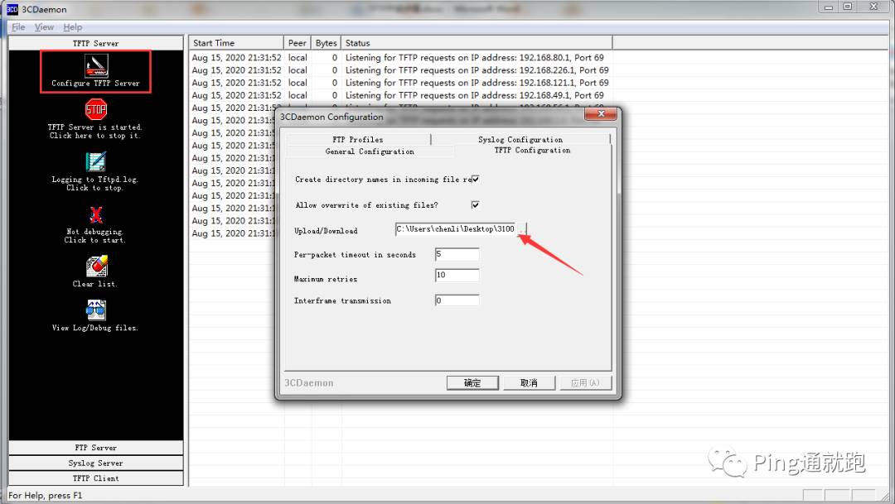Sort by the Status column header
The image size is (895, 504).
pyautogui.click(x=477, y=43)
